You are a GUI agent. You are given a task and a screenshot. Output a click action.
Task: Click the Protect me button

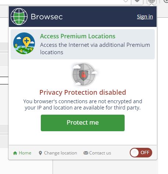point(83,123)
